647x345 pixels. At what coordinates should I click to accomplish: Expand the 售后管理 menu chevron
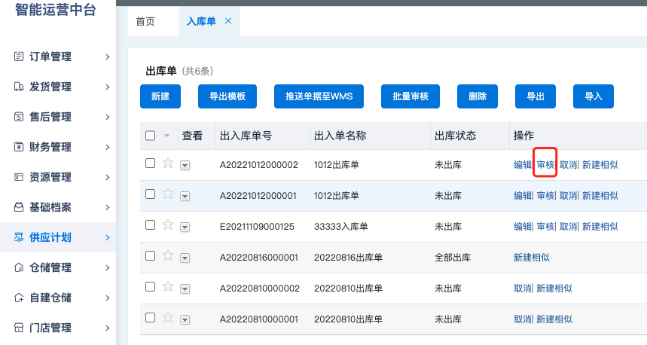click(x=107, y=117)
